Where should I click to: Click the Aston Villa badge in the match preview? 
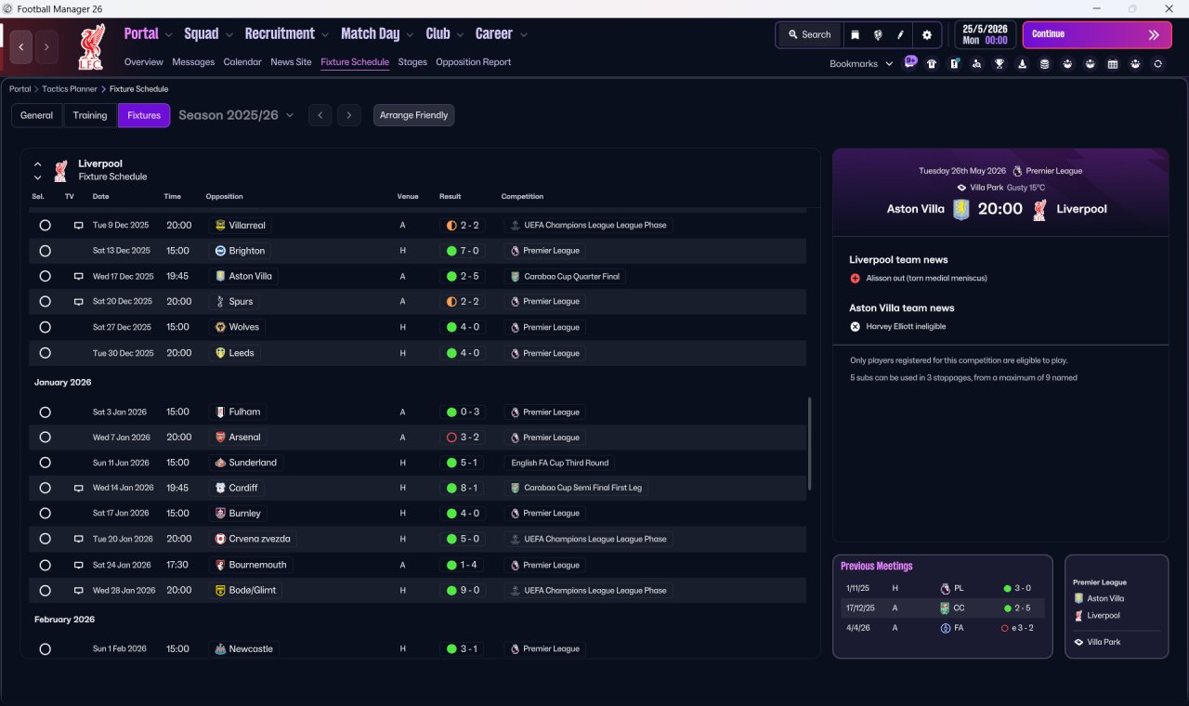point(960,209)
